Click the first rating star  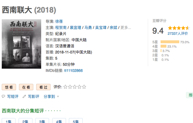65,87
